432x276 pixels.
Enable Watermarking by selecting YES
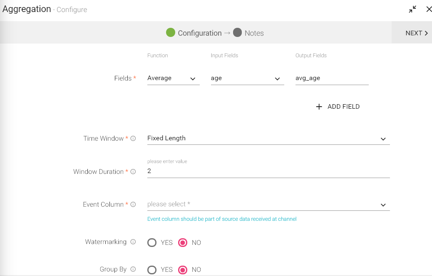(x=152, y=243)
